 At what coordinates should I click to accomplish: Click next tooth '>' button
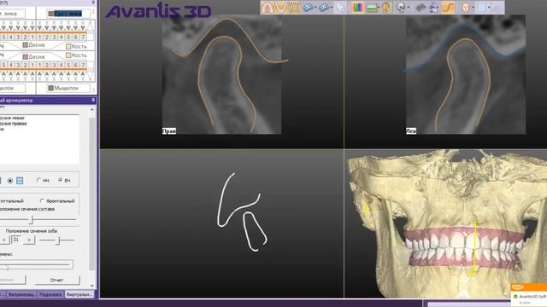click(x=29, y=240)
